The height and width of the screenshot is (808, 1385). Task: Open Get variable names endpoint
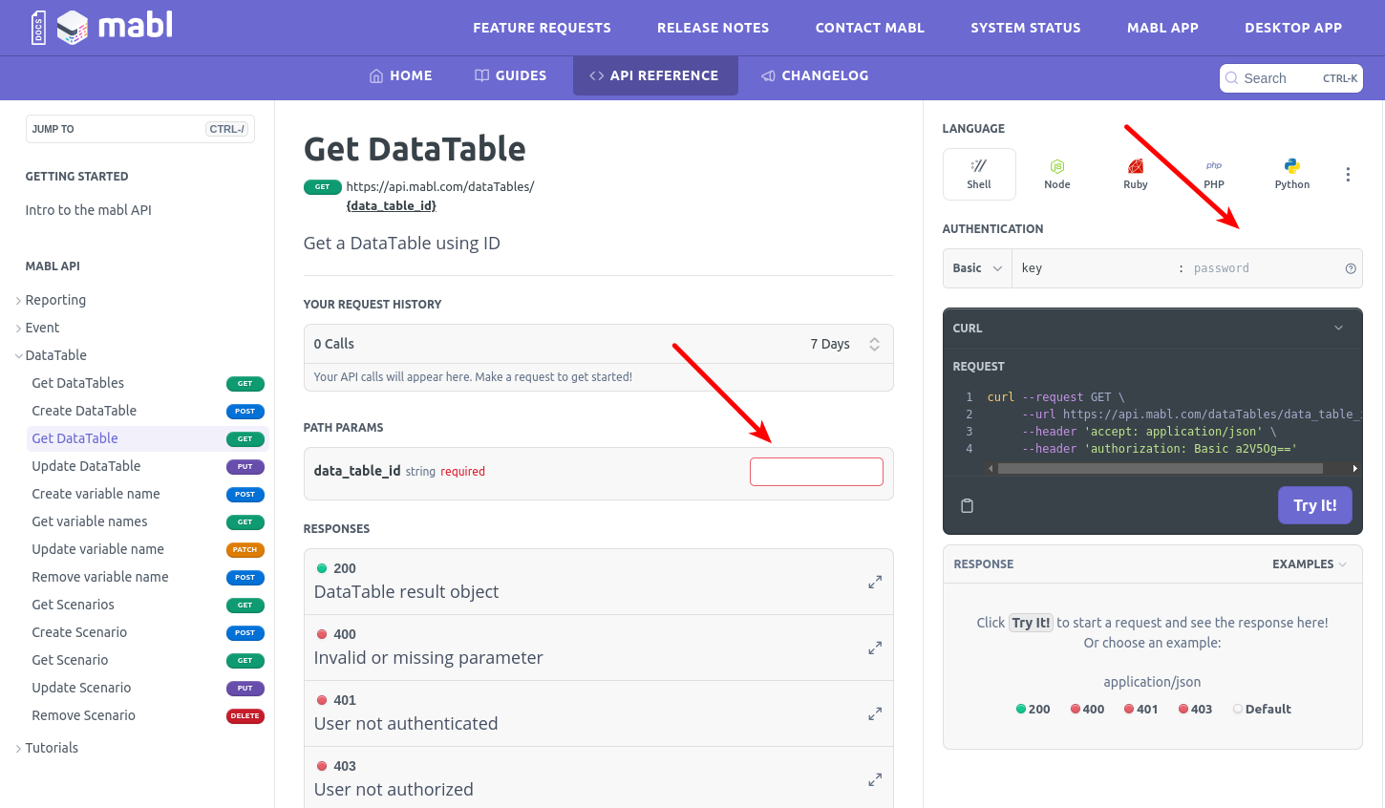click(x=148, y=521)
